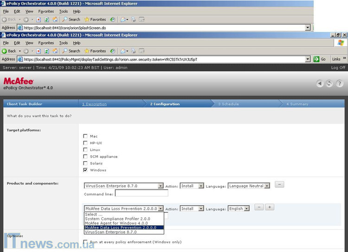Select McAfee Agent for Windows 4.0.0 option
Screen dimensions: 348x252
tap(124, 223)
